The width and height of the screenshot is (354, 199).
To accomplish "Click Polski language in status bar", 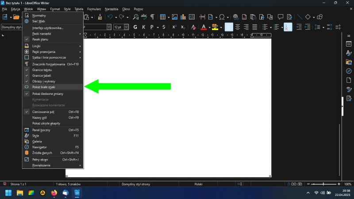I will (x=198, y=184).
